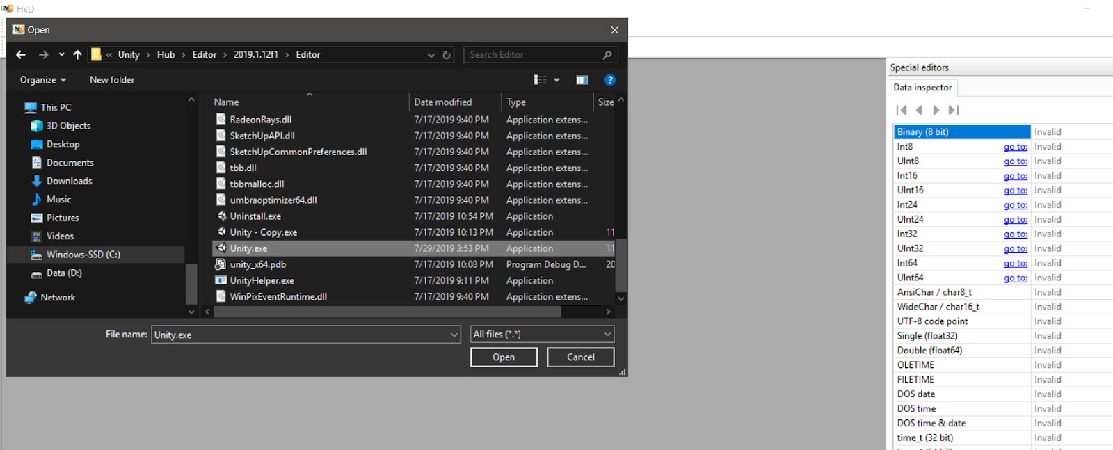
Task: Sort by Date modified column
Action: pyautogui.click(x=443, y=102)
